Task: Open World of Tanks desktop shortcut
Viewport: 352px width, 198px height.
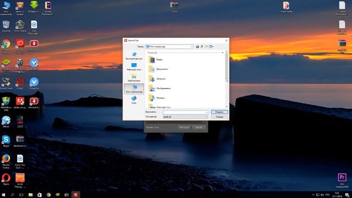Action: (20, 65)
